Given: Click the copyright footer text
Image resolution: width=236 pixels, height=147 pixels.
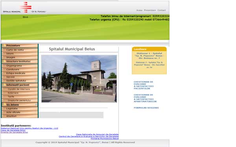Looking at the screenshot, I should (85, 142).
